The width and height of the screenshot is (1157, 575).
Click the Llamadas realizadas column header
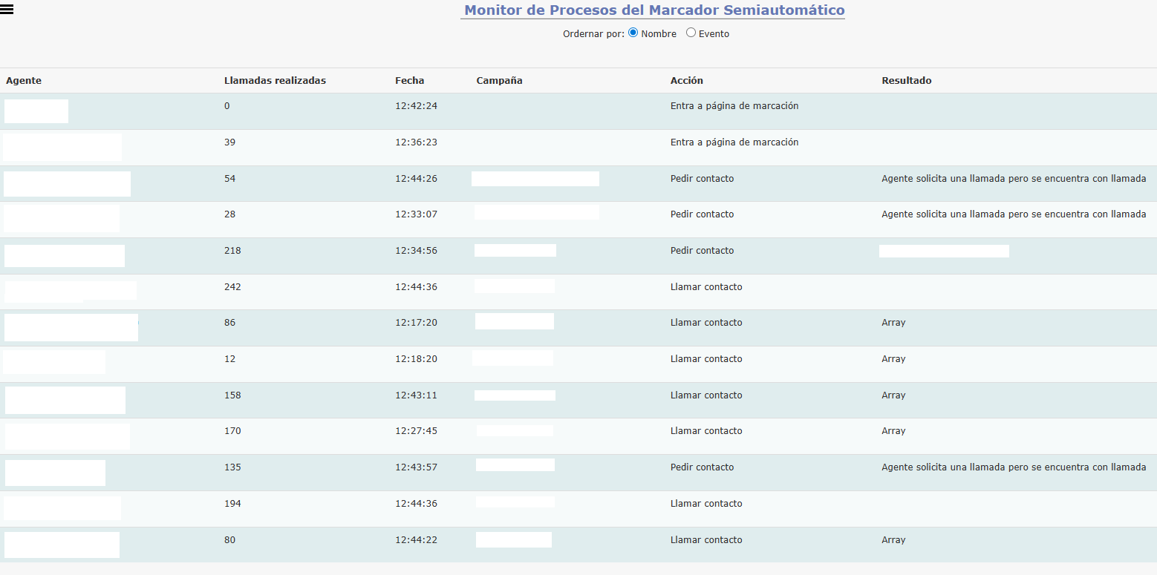click(x=275, y=80)
